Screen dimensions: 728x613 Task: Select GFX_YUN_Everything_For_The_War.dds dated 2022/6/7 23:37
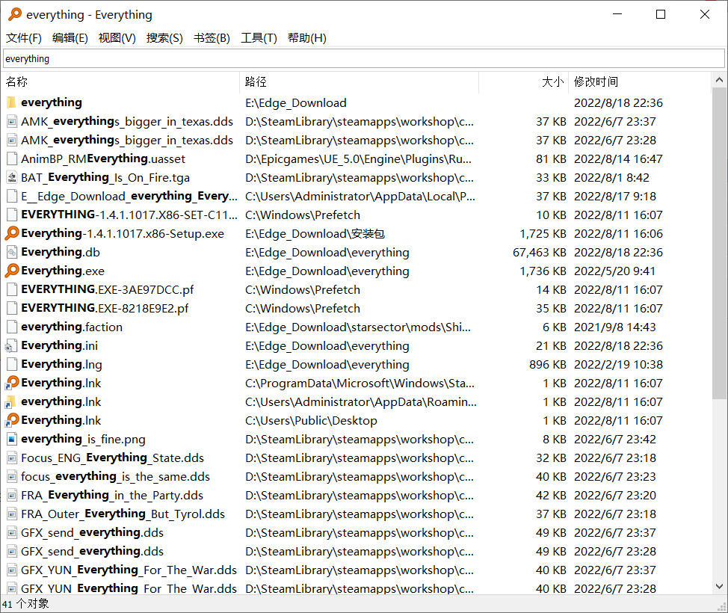[129, 570]
